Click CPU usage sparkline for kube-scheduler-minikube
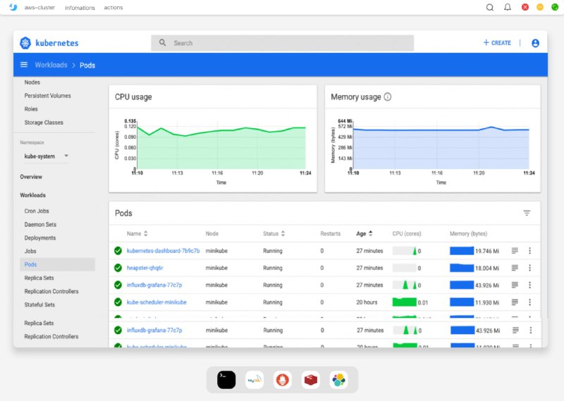 (404, 302)
